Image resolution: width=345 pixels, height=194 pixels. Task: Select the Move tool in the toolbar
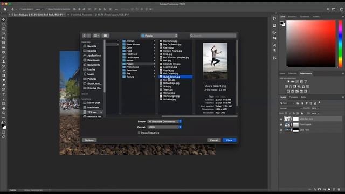4,19
